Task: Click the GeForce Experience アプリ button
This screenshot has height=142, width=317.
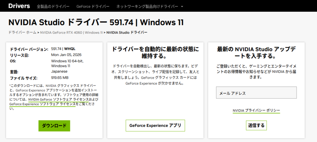Action: pos(155,126)
